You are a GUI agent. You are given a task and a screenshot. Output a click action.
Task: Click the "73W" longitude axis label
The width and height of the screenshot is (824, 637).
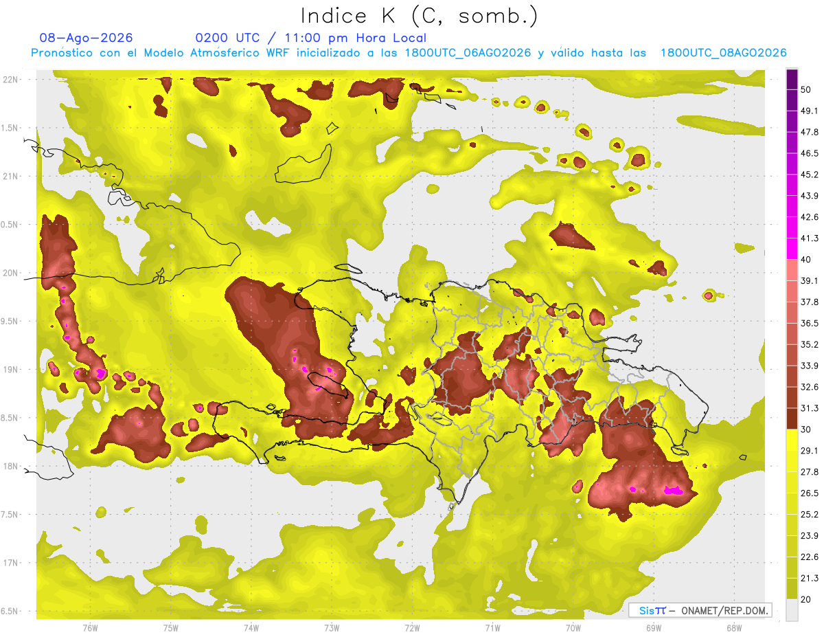[x=332, y=628]
